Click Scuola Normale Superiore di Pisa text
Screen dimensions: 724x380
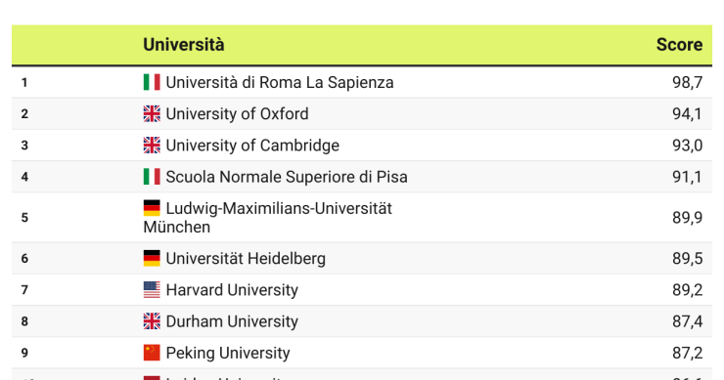coord(287,177)
